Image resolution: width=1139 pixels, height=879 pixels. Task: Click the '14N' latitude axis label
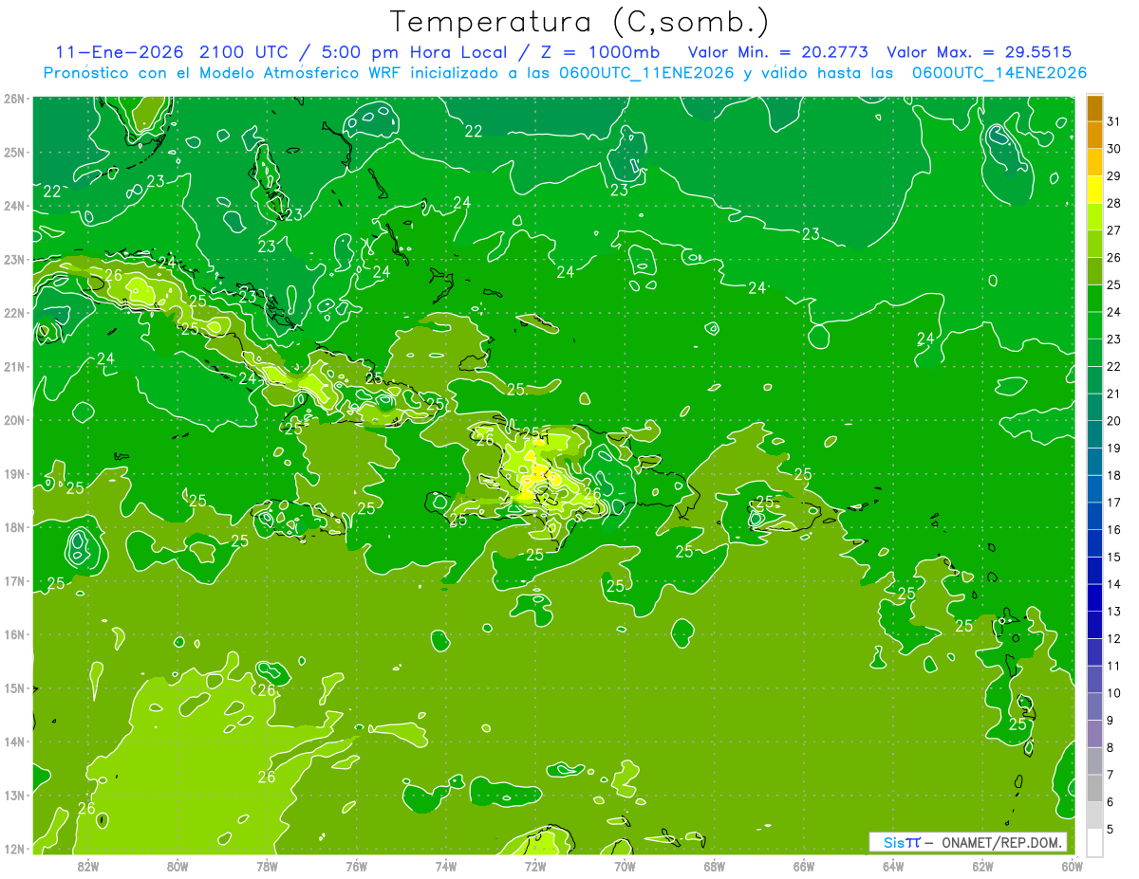pyautogui.click(x=14, y=742)
